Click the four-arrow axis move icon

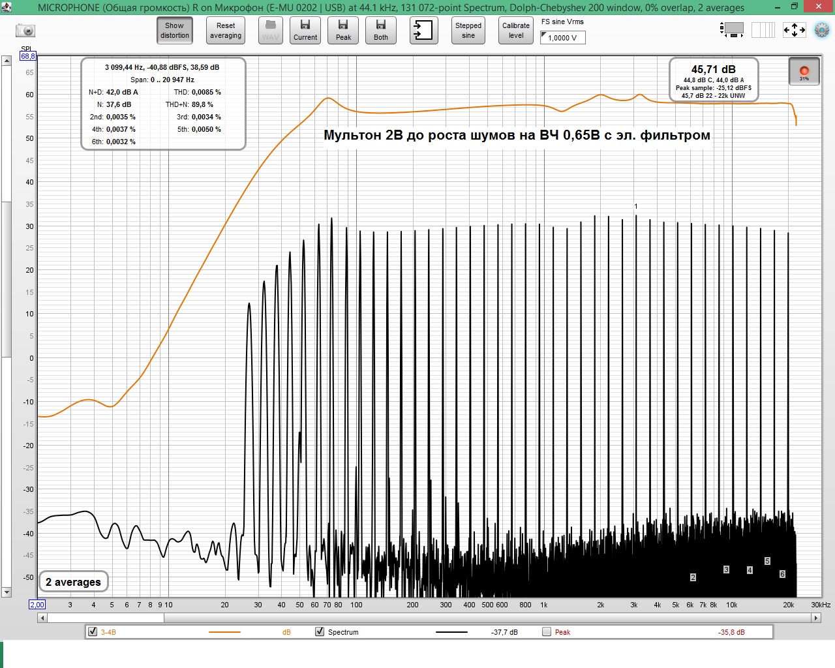[x=794, y=29]
